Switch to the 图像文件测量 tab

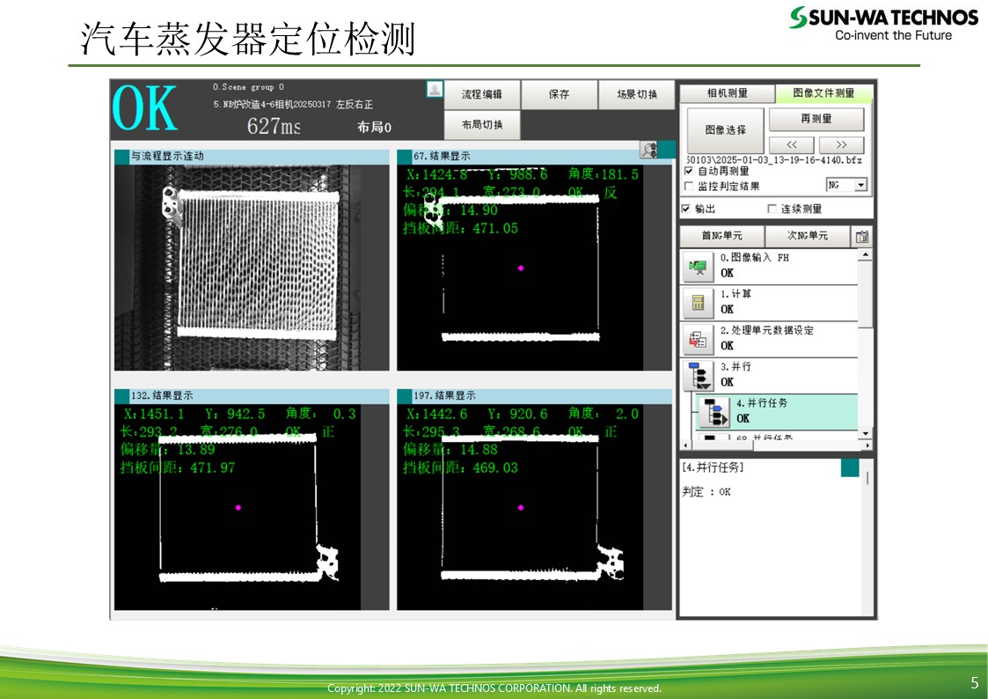coord(823,93)
